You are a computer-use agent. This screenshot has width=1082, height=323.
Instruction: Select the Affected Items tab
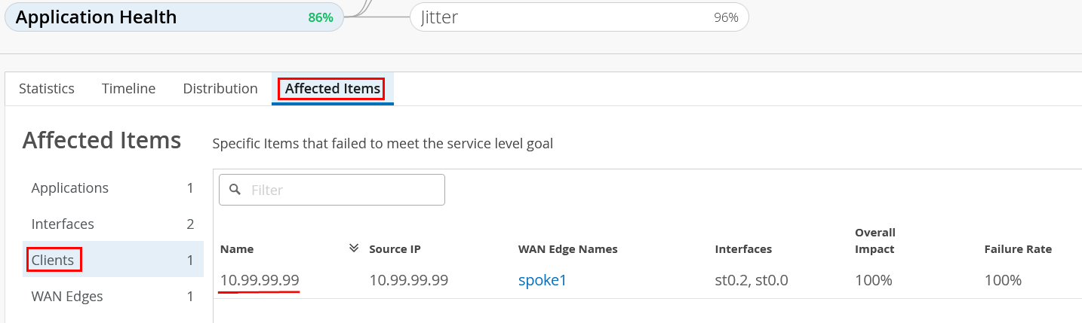[333, 89]
